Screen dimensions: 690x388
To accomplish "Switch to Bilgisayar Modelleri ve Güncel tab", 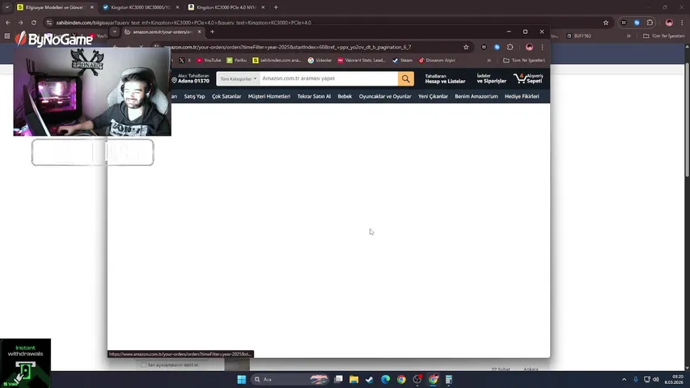I will point(54,7).
